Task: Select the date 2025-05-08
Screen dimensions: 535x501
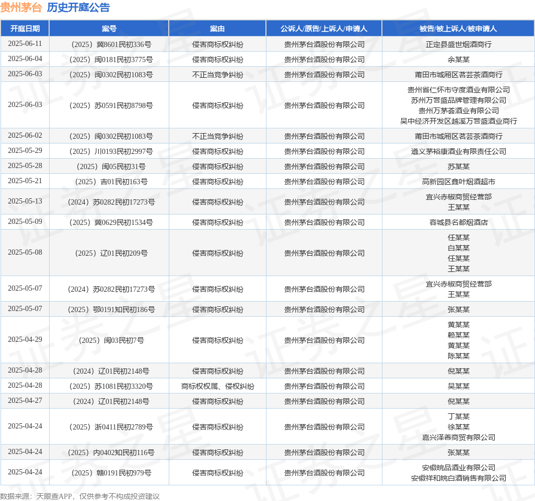Action: (x=25, y=252)
